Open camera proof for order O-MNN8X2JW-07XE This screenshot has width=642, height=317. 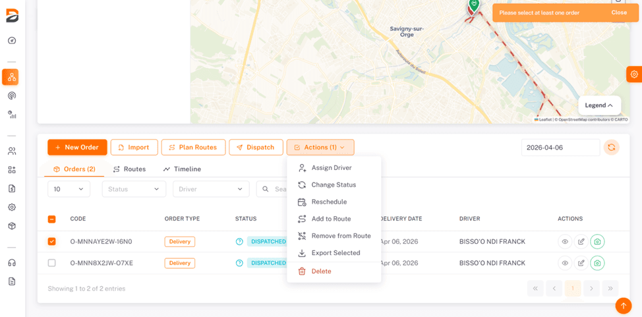point(597,263)
